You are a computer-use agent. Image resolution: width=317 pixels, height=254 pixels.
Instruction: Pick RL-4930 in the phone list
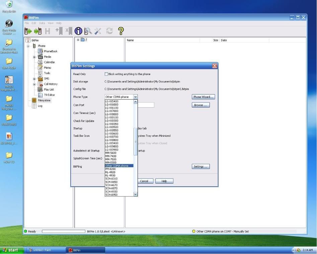click(119, 176)
